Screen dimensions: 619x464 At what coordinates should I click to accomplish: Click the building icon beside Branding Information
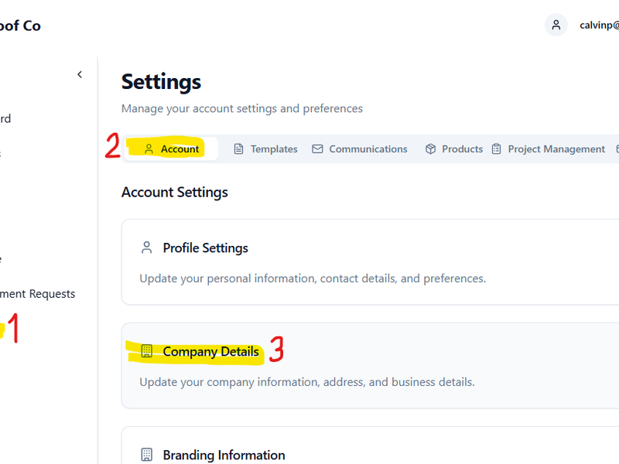coord(146,455)
